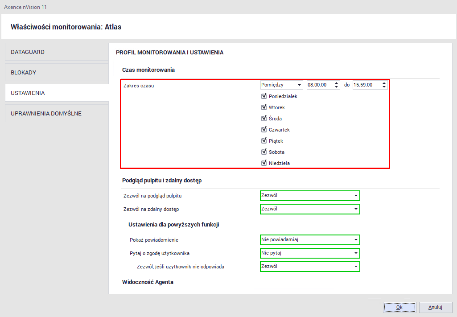Toggle the Piątek checkbox

264,141
